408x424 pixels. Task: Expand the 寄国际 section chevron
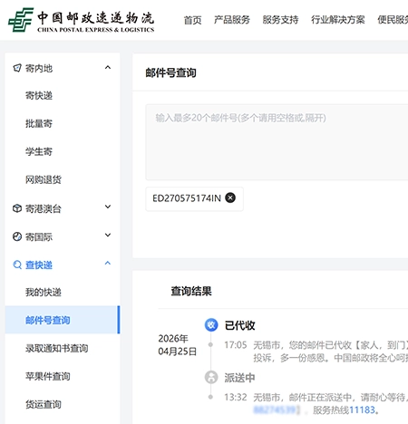108,235
